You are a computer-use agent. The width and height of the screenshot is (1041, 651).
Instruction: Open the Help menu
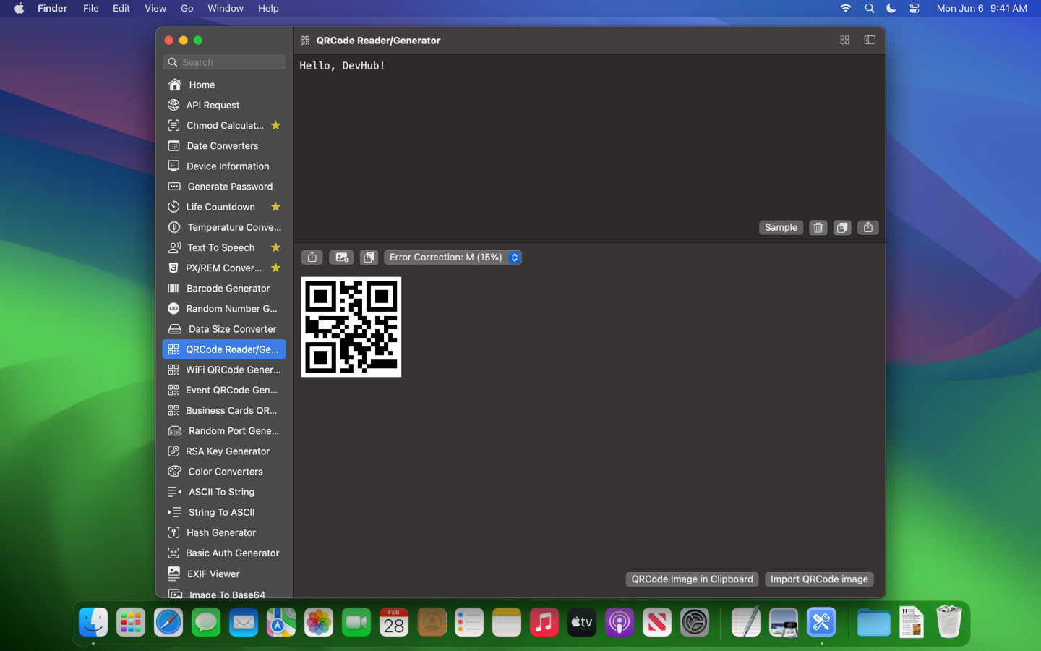tap(268, 8)
